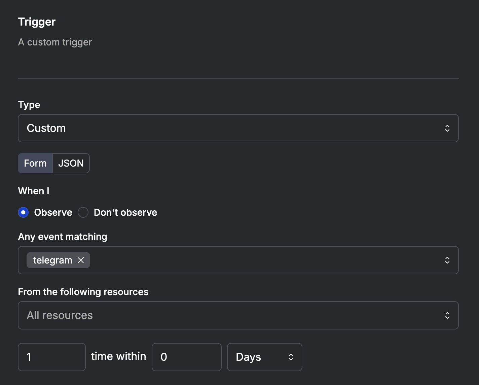
Task: Click the event count field showing 1
Action: tap(52, 357)
